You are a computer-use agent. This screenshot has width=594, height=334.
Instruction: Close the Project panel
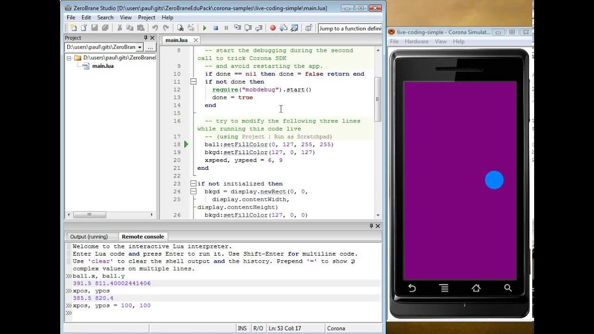coord(152,38)
